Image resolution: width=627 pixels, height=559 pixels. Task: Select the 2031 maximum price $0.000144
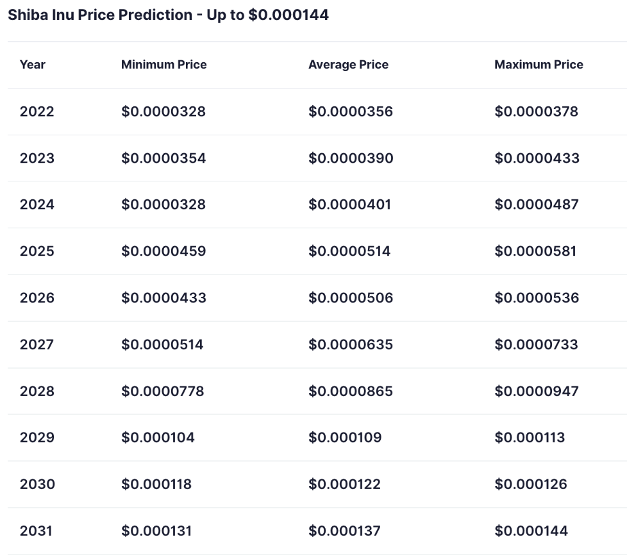click(531, 531)
